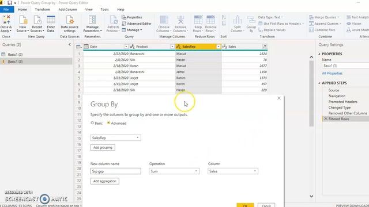Image resolution: width=369 pixels, height=207 pixels.
Task: Click the Group By ribbon icon
Action: (x=251, y=24)
